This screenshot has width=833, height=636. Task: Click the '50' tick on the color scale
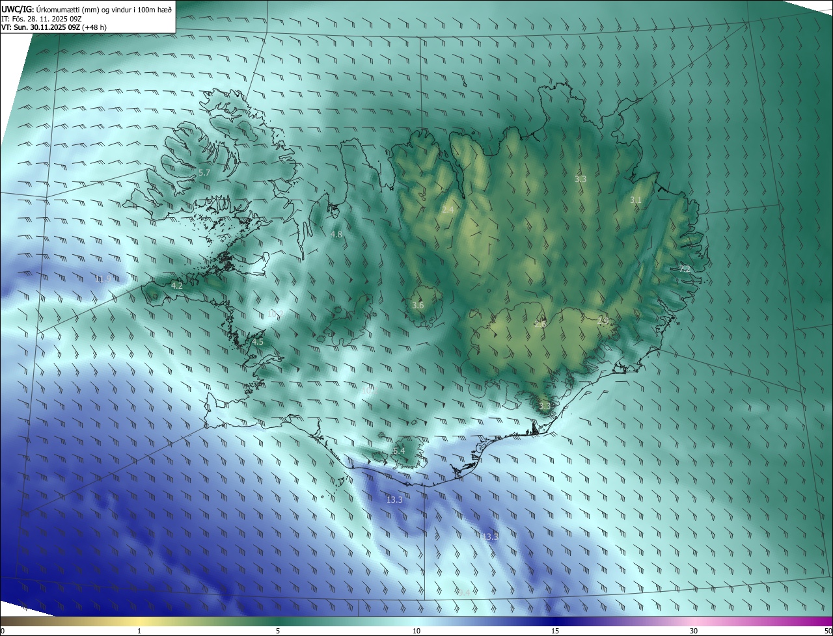click(828, 631)
